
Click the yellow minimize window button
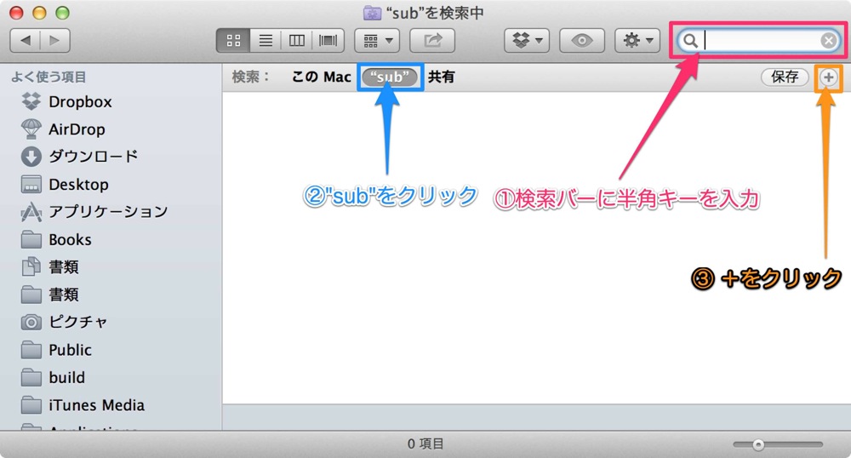pyautogui.click(x=40, y=13)
